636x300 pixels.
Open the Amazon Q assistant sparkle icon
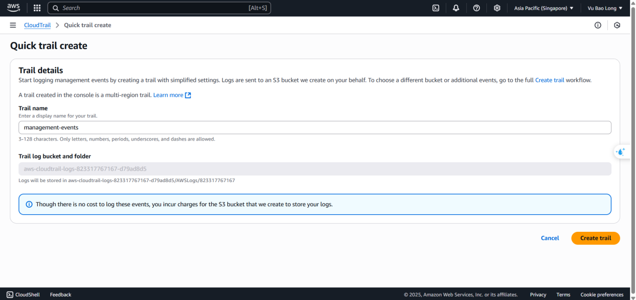point(621,152)
